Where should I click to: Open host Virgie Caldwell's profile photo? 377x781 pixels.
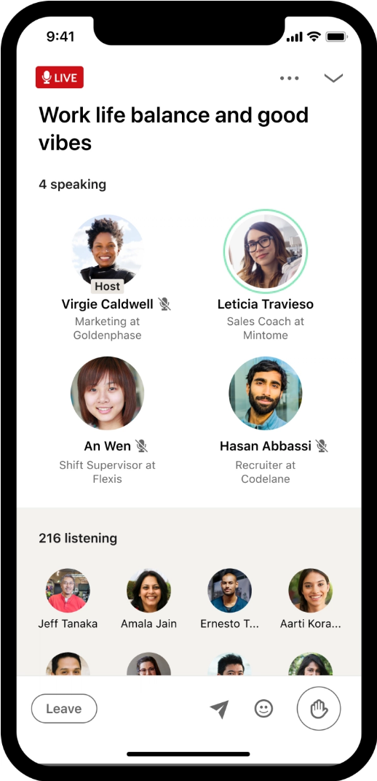tap(108, 252)
